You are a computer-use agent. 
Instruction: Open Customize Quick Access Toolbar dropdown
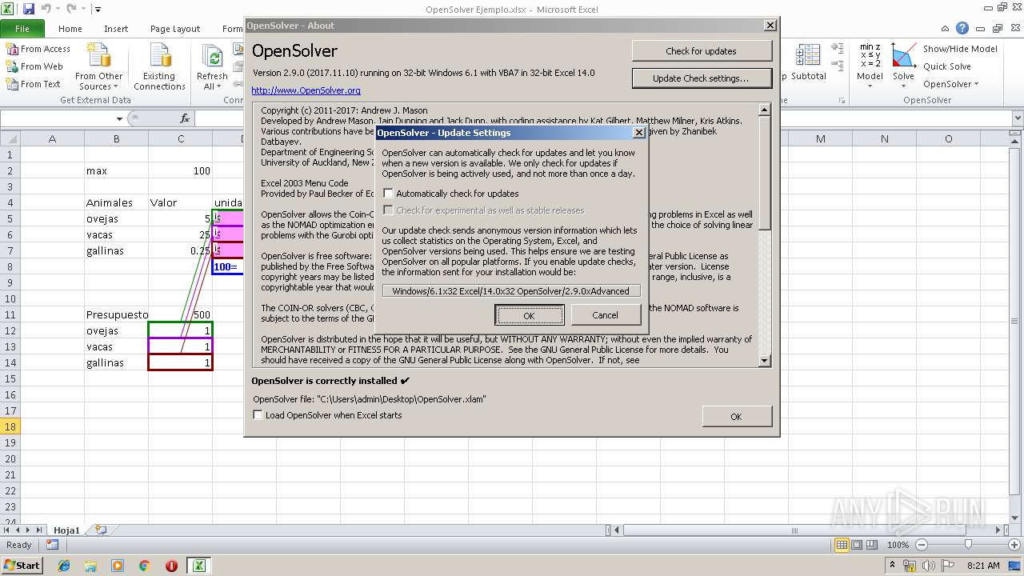pyautogui.click(x=98, y=10)
